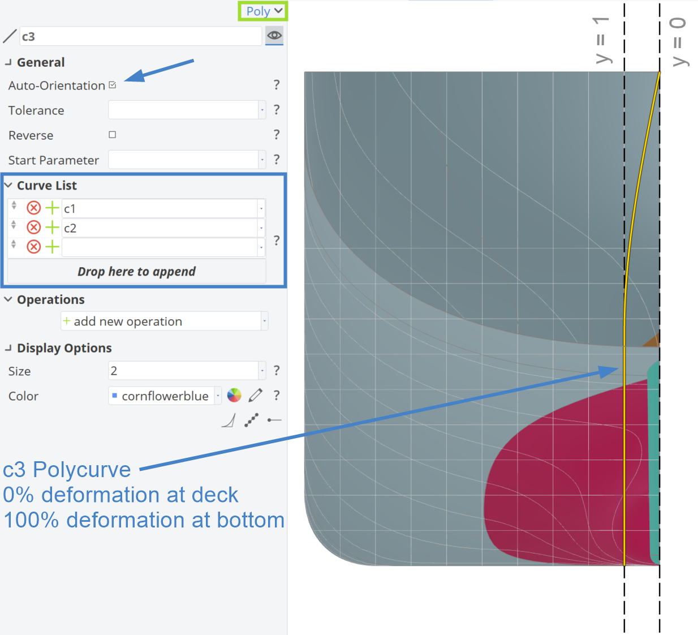Screen dimensions: 698x635
Task: Click the reorder handle of c1 row
Action: coord(14,205)
